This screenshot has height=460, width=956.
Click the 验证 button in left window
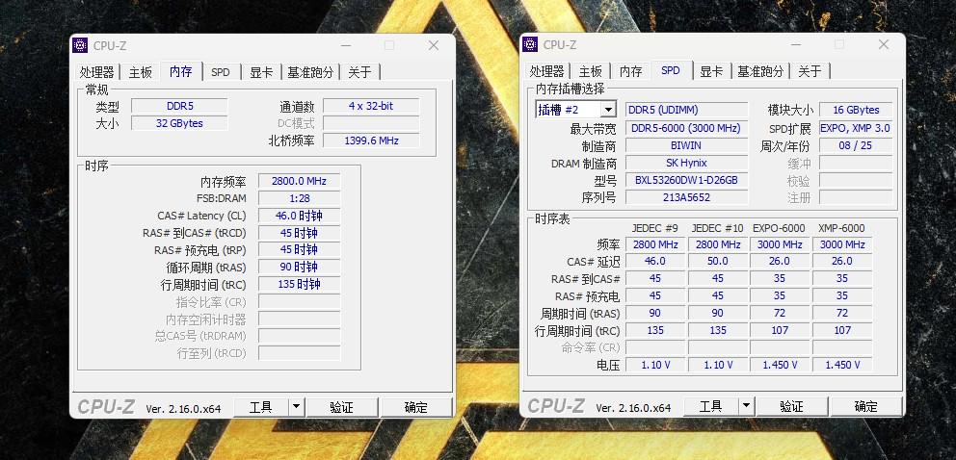pyautogui.click(x=341, y=407)
